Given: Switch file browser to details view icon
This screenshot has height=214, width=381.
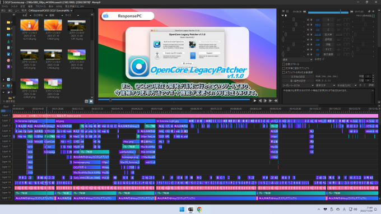Looking at the screenshot, I should coord(86,101).
